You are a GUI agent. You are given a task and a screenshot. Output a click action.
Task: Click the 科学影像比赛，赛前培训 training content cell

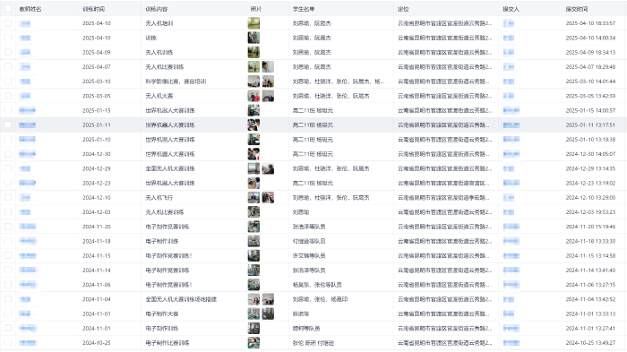click(176, 82)
